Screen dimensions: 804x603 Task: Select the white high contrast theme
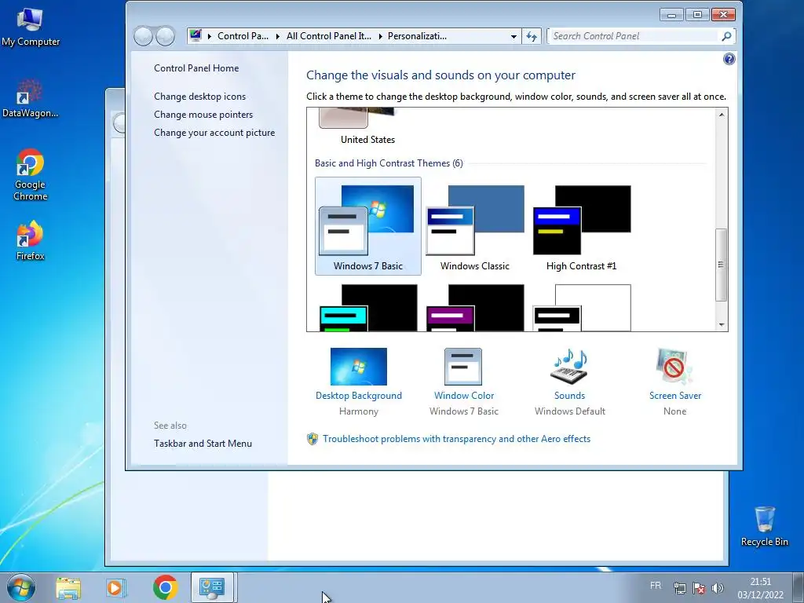(x=582, y=308)
